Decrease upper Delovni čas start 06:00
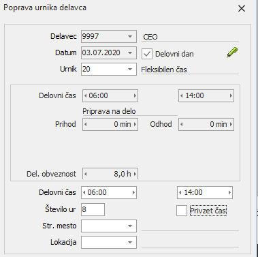Screen dimensions: 258x257 click(86, 95)
